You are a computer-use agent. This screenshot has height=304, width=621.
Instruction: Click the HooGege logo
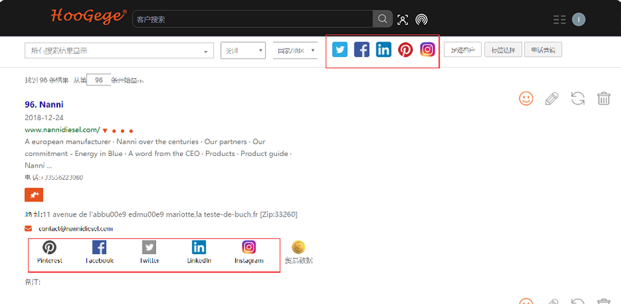click(x=88, y=16)
